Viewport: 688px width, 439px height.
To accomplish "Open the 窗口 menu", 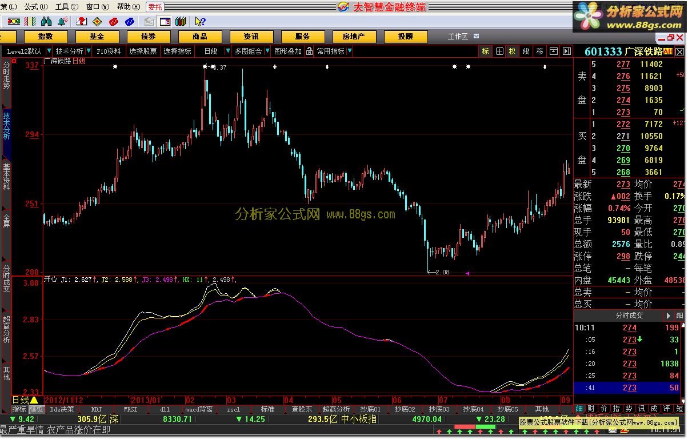I will click(98, 7).
